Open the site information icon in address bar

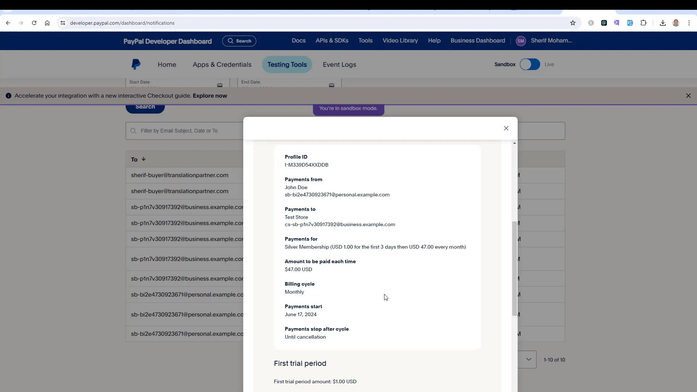pyautogui.click(x=63, y=23)
